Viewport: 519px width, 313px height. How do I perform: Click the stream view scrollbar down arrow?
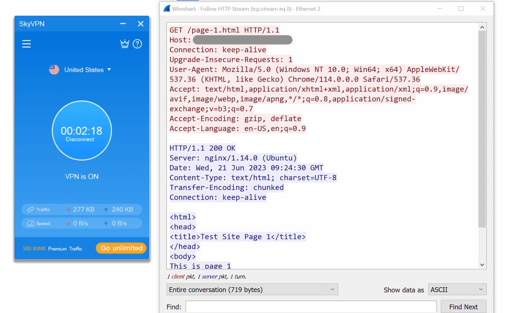click(x=482, y=265)
